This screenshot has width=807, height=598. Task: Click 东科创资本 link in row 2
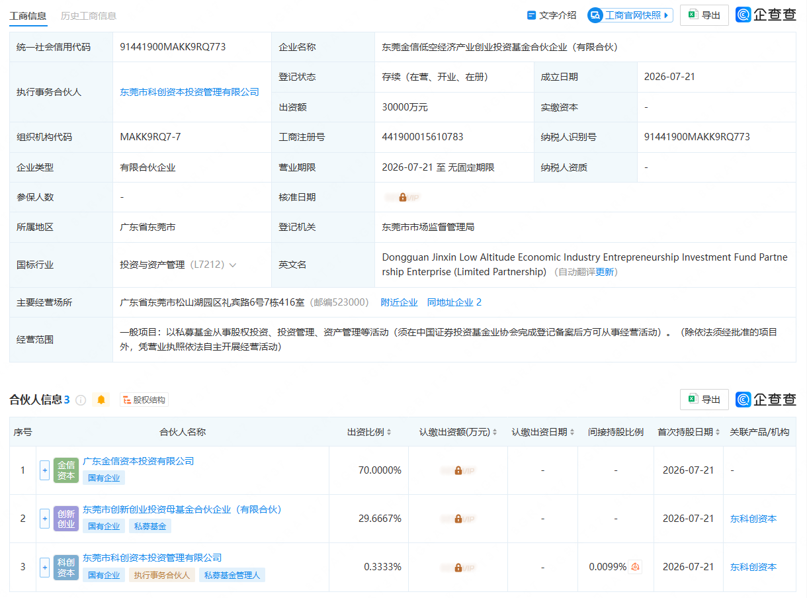pos(753,519)
